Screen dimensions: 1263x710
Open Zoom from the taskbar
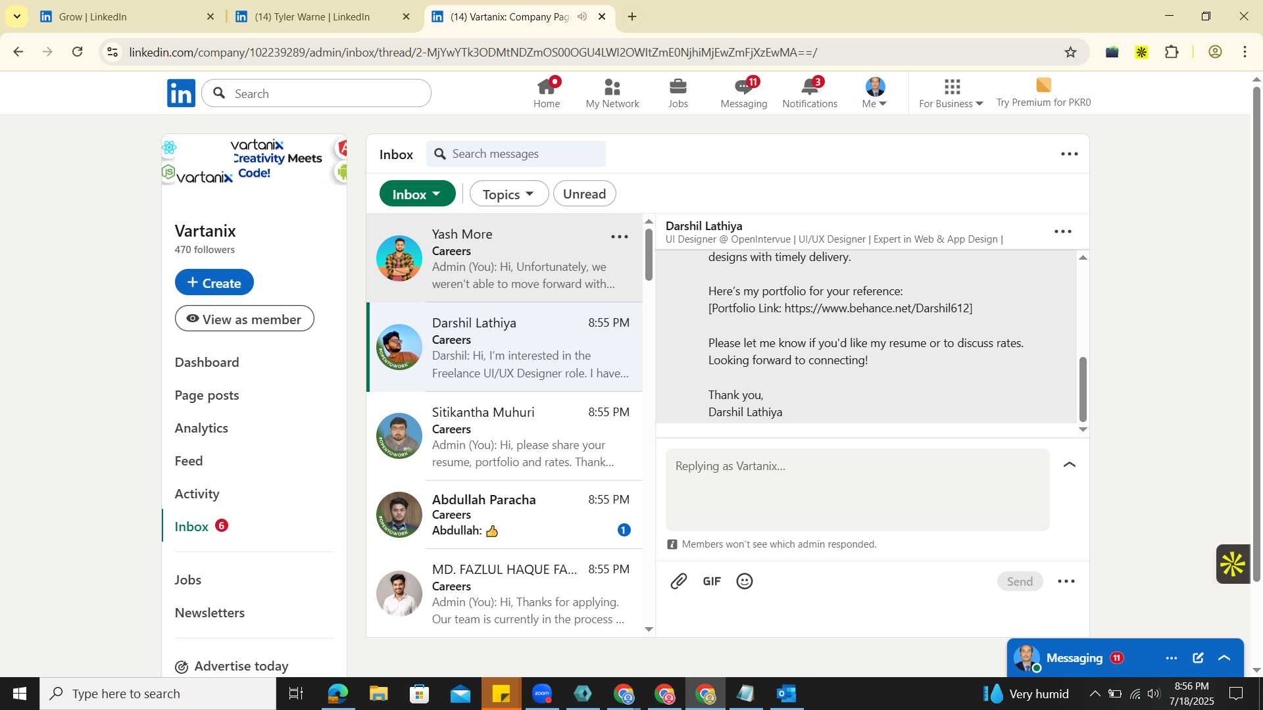[542, 694]
